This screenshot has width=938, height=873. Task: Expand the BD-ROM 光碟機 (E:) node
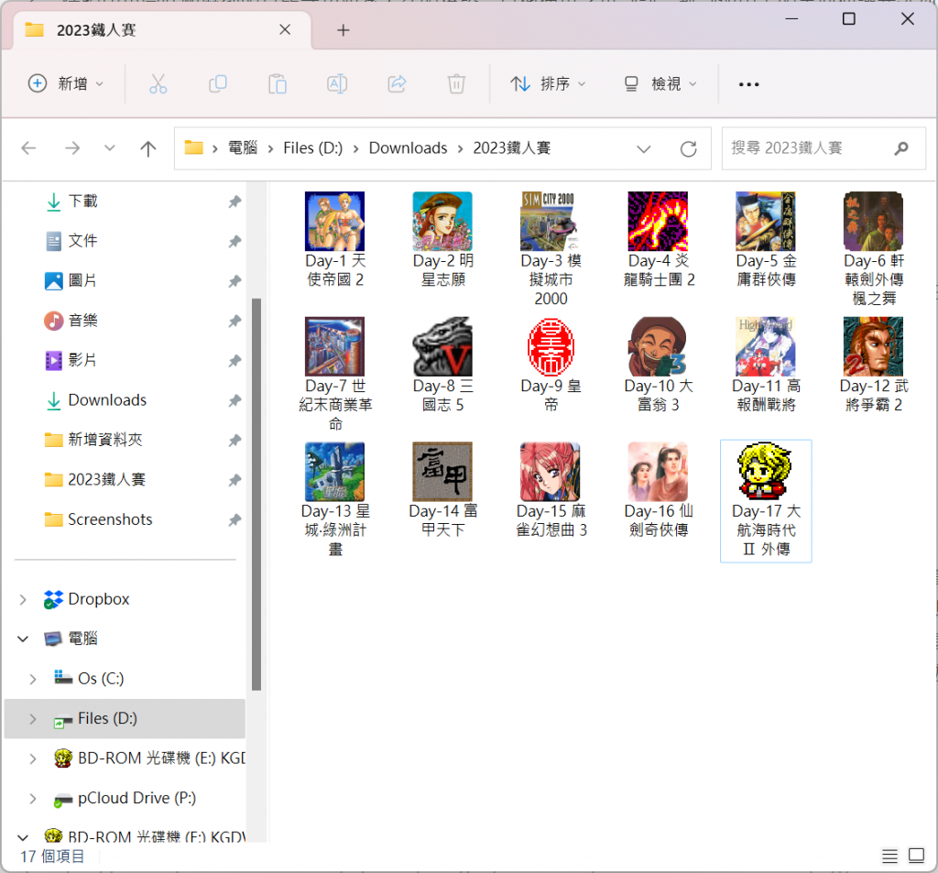coord(33,758)
